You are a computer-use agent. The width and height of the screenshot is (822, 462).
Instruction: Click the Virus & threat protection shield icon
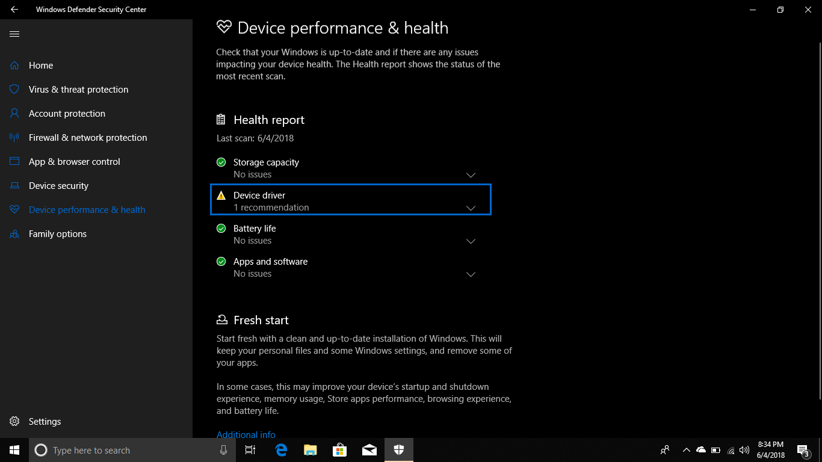(x=14, y=90)
